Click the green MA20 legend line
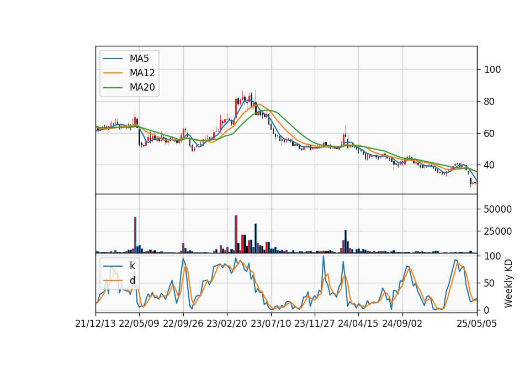The height and width of the screenshot is (381, 530). (x=113, y=88)
